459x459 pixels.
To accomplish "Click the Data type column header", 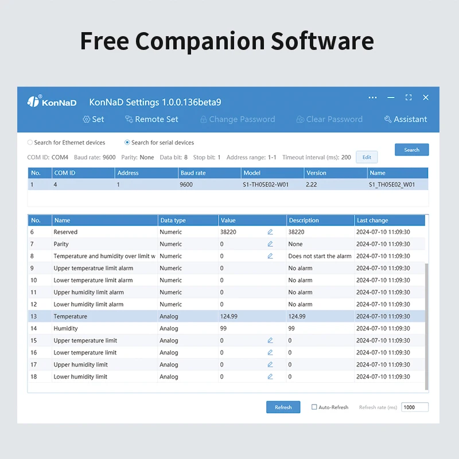I will pyautogui.click(x=188, y=220).
